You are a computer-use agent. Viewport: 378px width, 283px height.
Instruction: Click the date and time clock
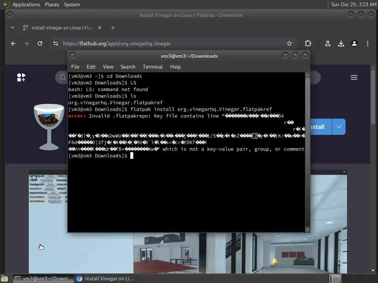353,4
